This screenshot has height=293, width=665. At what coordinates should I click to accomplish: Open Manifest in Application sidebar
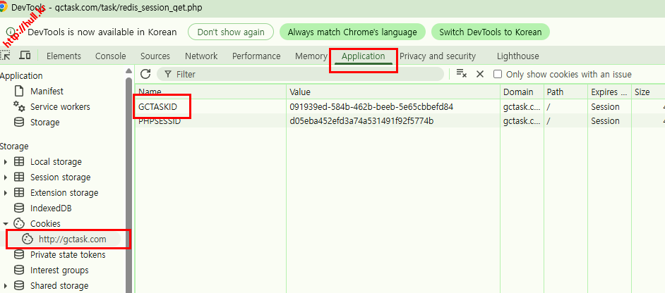[x=47, y=92]
